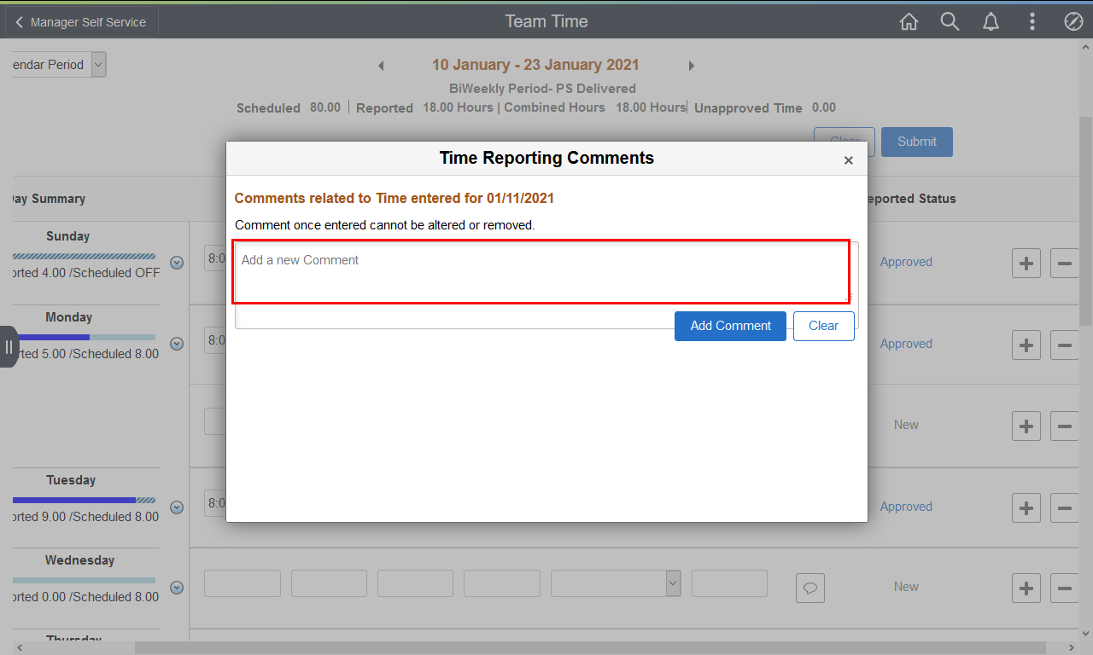Expand the Sunday day summary chevron
The width and height of the screenshot is (1093, 655).
tap(177, 263)
